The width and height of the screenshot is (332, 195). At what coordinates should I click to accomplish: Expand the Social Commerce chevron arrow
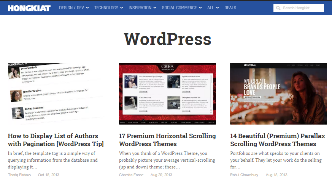(x=200, y=8)
